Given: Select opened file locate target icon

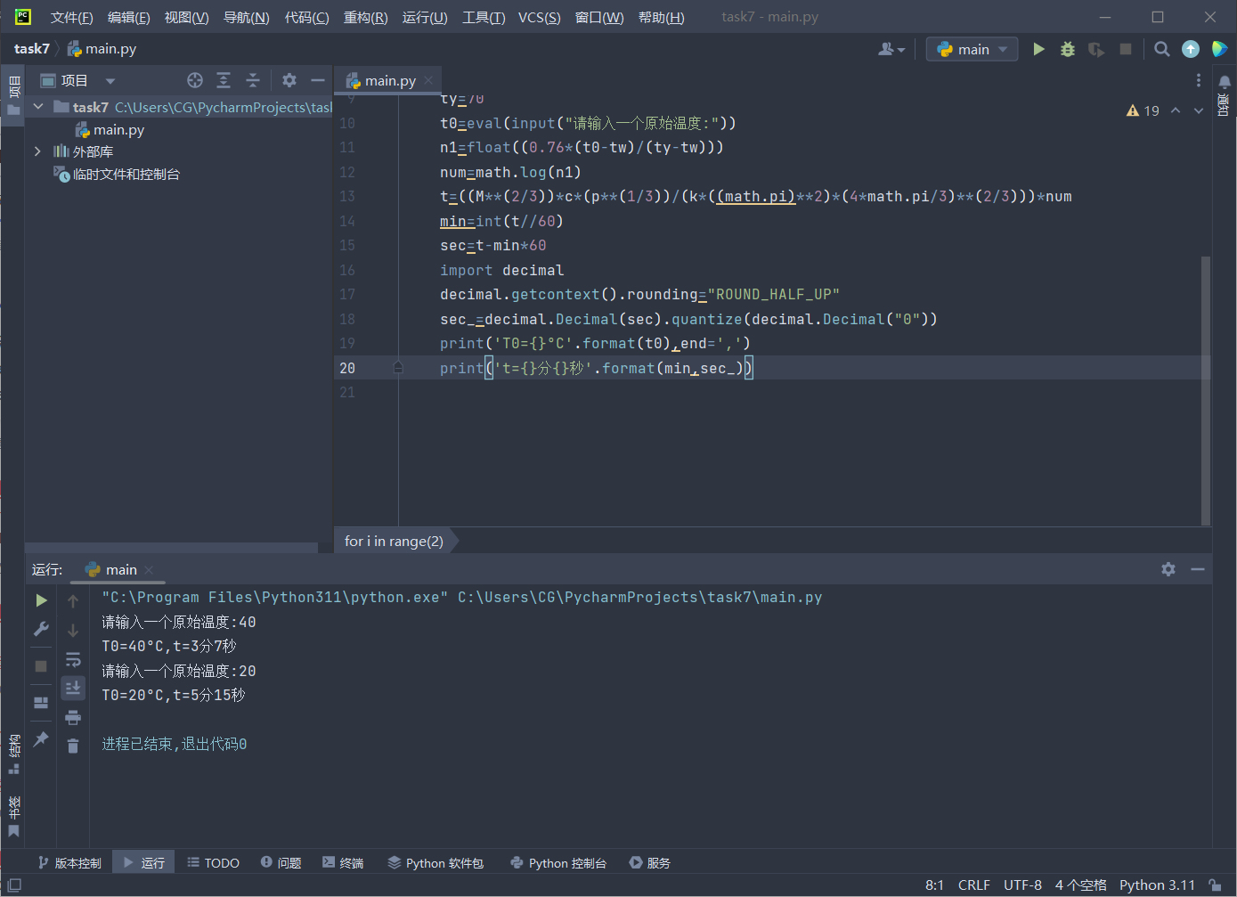Looking at the screenshot, I should (195, 80).
